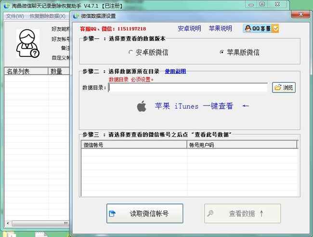Click the folder icon on 浏览 button
This screenshot has height=237, width=313.
[x=277, y=87]
